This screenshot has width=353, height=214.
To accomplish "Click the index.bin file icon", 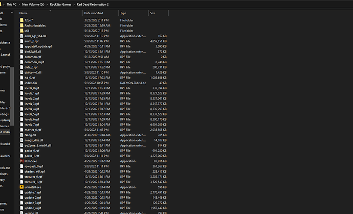I will point(21,83).
